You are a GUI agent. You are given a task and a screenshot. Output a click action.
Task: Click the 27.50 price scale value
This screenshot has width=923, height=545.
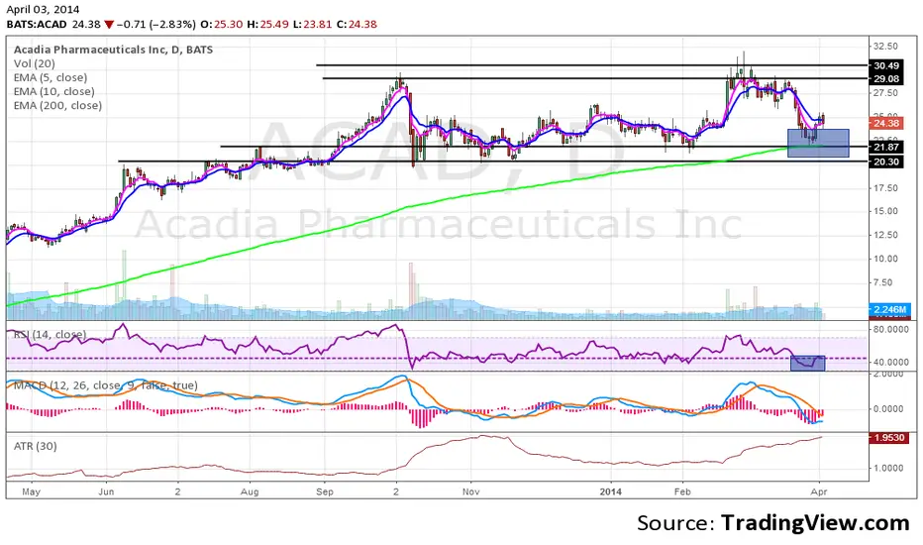click(x=885, y=93)
